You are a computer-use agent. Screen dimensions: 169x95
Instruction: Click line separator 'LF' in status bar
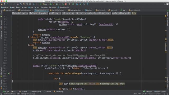139,94
